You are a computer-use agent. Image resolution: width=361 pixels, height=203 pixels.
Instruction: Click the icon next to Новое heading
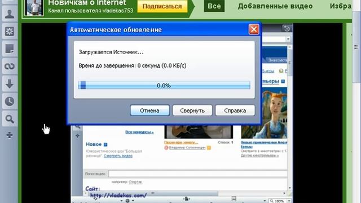105,144
